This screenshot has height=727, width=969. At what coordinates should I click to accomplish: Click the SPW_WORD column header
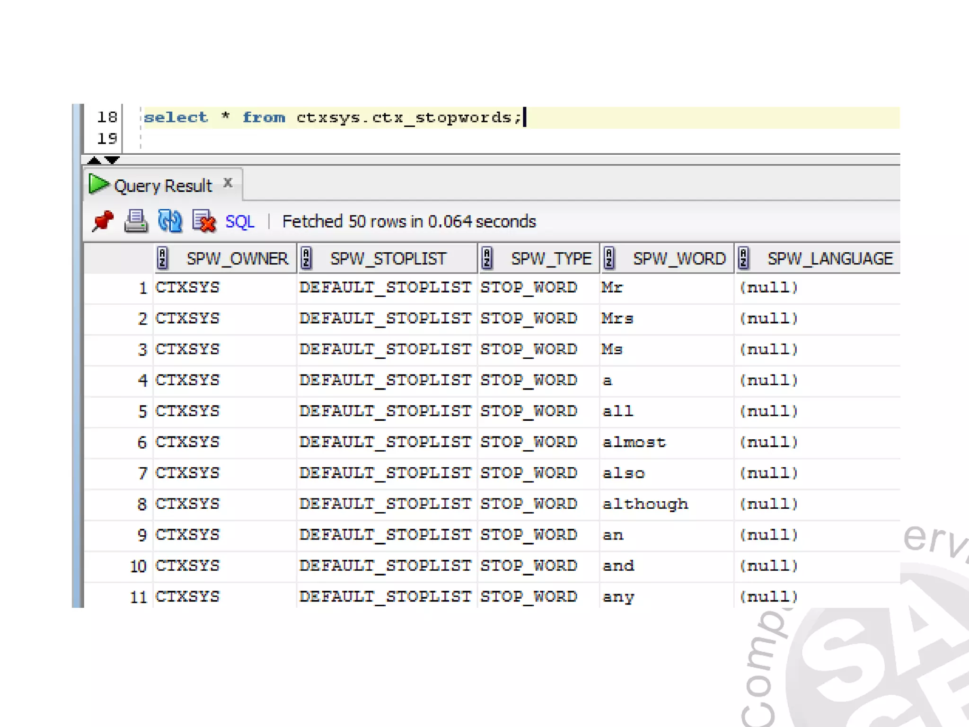[678, 258]
